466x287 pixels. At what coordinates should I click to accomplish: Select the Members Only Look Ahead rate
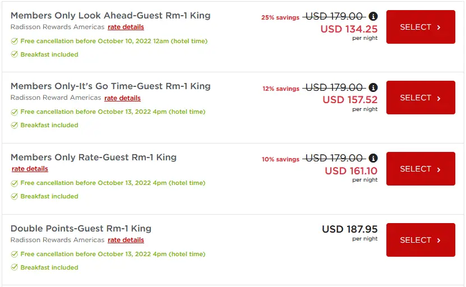tap(421, 27)
